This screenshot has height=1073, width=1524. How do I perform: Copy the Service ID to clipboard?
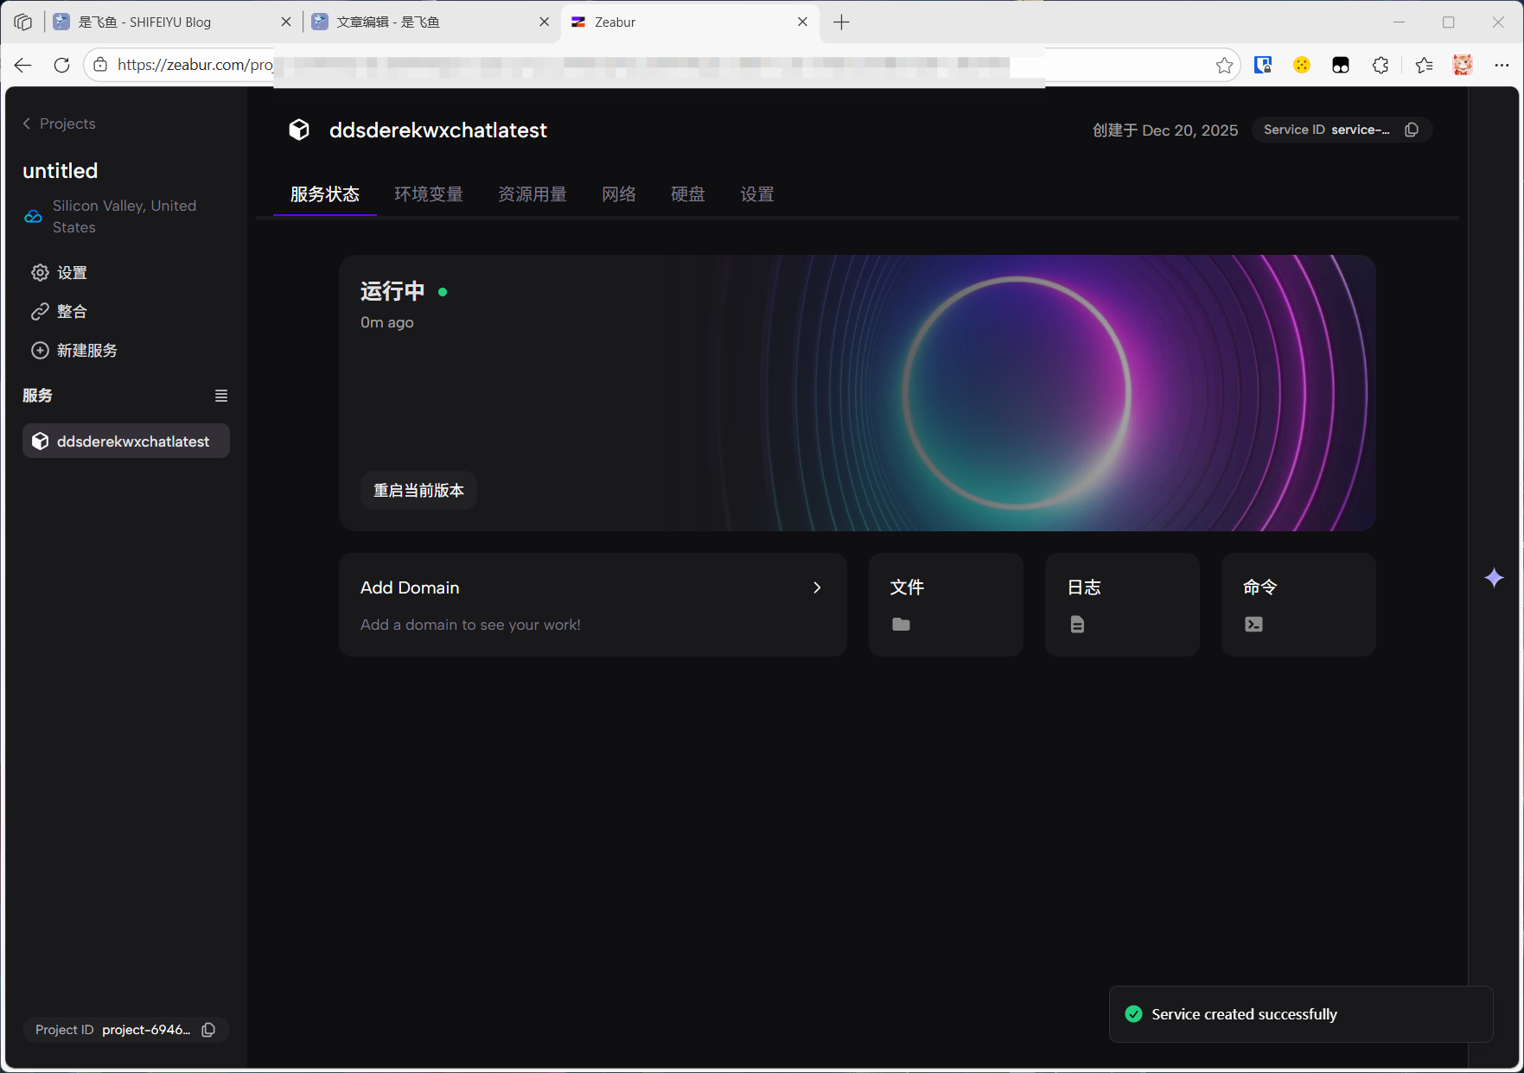pyautogui.click(x=1412, y=130)
